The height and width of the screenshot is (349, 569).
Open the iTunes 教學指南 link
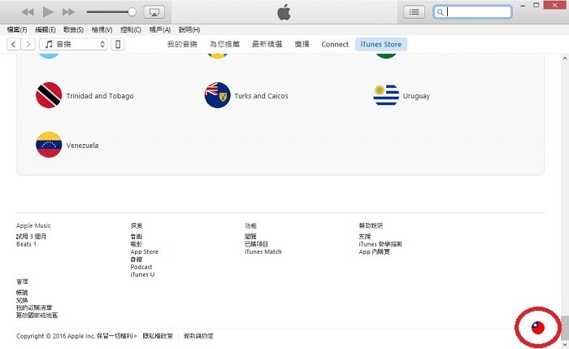click(x=380, y=244)
